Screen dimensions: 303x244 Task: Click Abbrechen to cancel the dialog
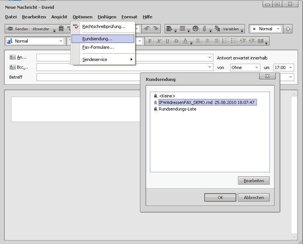[254, 198]
